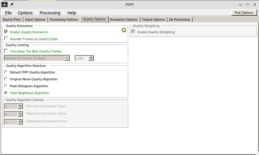The image size is (259, 155).
Task: Choose Peak Histogram Algorithm radio button
Action: point(6,86)
